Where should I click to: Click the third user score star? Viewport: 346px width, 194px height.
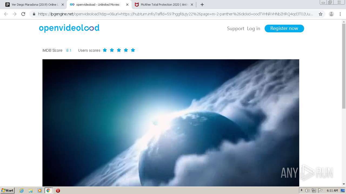119,50
